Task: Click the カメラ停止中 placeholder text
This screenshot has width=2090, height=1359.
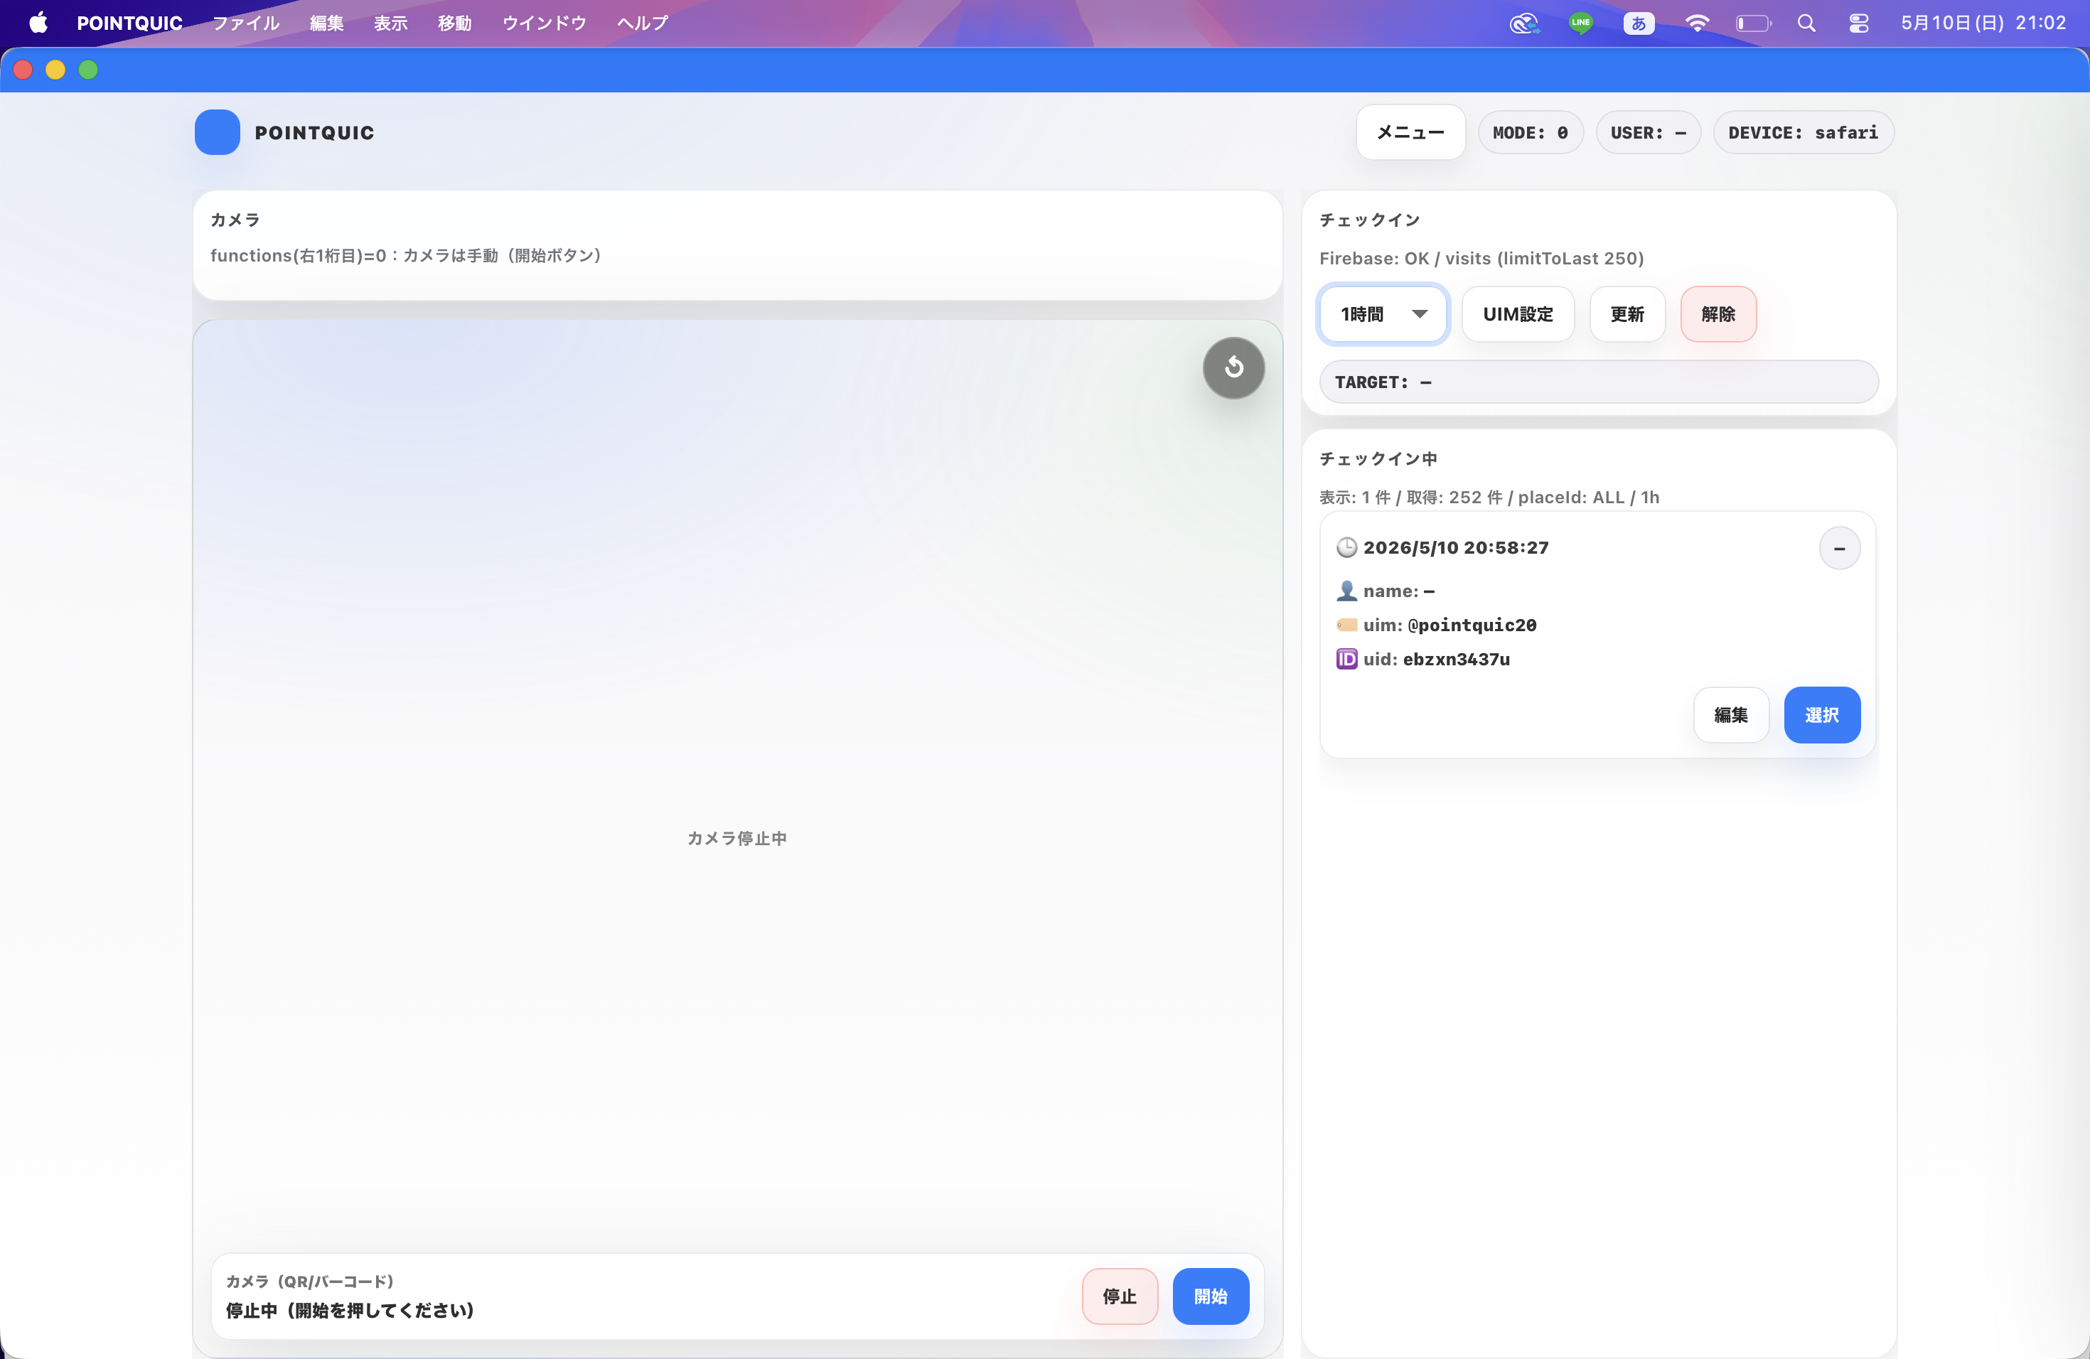Action: [x=736, y=839]
